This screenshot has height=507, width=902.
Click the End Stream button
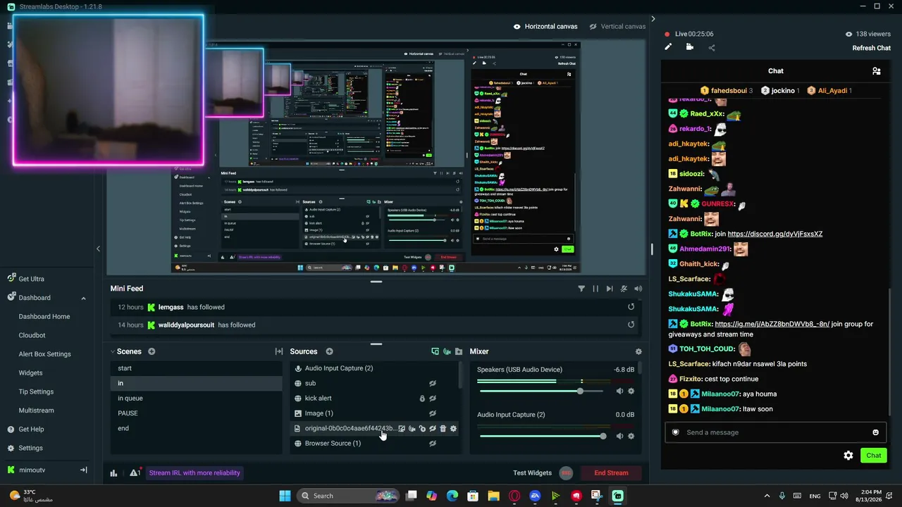point(611,473)
